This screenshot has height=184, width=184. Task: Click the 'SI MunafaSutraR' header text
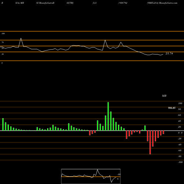pyautogui.click(x=45, y=3)
